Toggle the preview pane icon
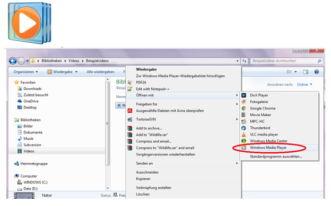Image resolution: width=331 pixels, height=206 pixels. coord(305,72)
